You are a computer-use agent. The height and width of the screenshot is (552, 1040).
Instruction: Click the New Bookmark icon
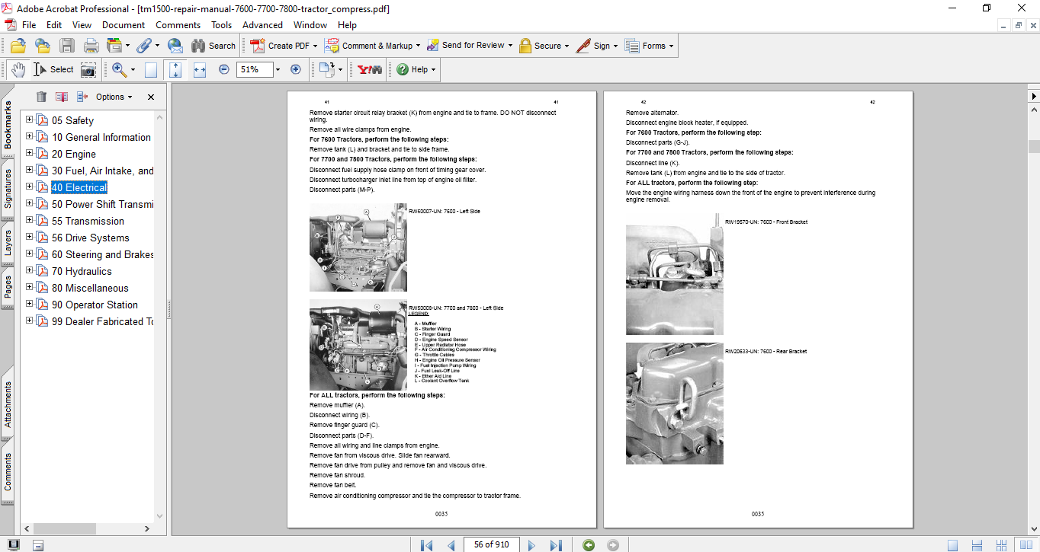point(61,97)
